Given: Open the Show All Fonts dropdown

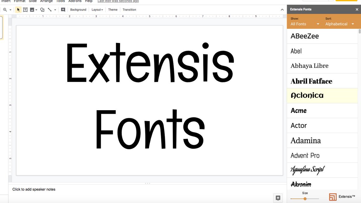Looking at the screenshot, I should pos(305,24).
